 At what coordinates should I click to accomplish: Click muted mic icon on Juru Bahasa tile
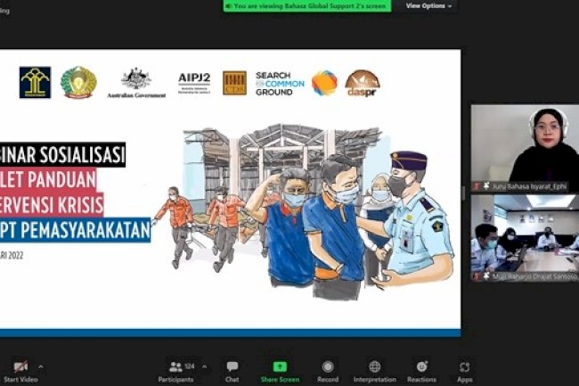click(x=476, y=186)
